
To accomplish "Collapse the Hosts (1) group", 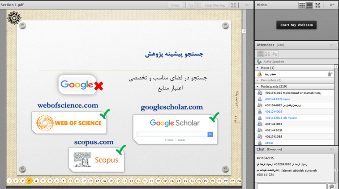I will [258, 68].
